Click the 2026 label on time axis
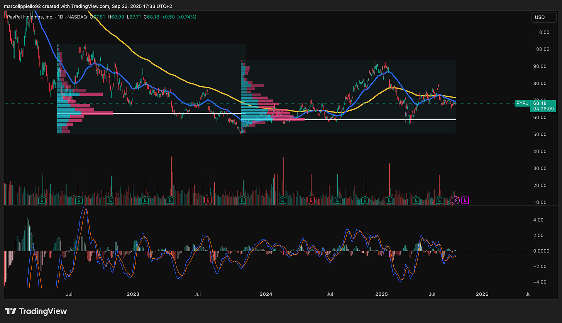Viewport: 562px width, 323px height. point(482,294)
